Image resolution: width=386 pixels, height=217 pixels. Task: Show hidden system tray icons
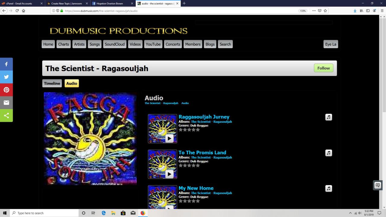[x=350, y=213]
